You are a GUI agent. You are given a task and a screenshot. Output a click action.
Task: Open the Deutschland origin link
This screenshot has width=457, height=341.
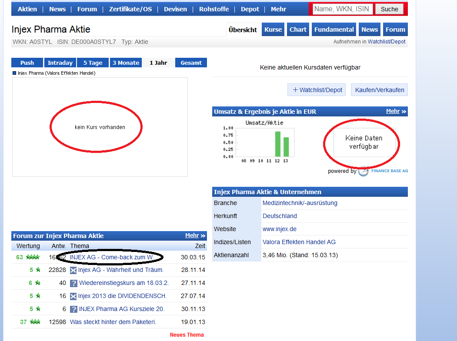[280, 216]
